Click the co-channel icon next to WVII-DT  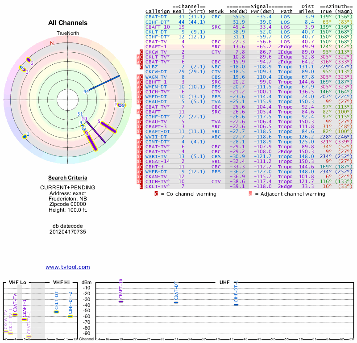pyautogui.click(x=142, y=137)
